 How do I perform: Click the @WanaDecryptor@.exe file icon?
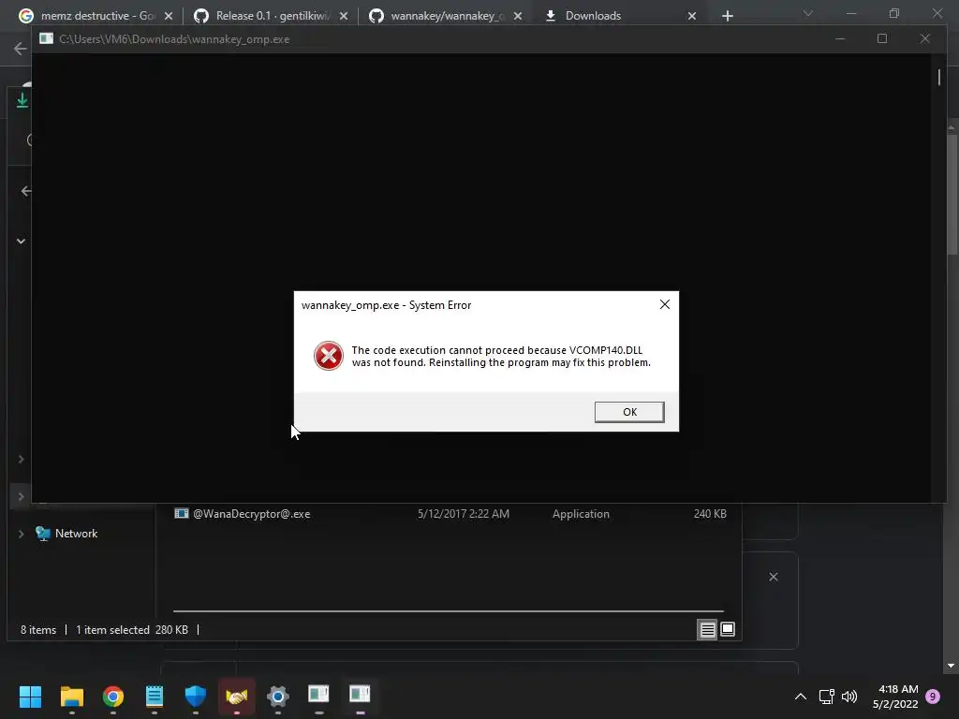[x=181, y=514]
